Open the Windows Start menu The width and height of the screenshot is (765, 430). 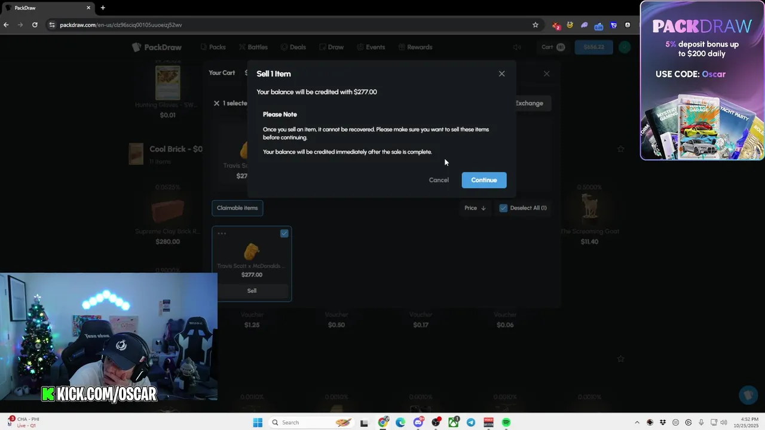coord(258,422)
